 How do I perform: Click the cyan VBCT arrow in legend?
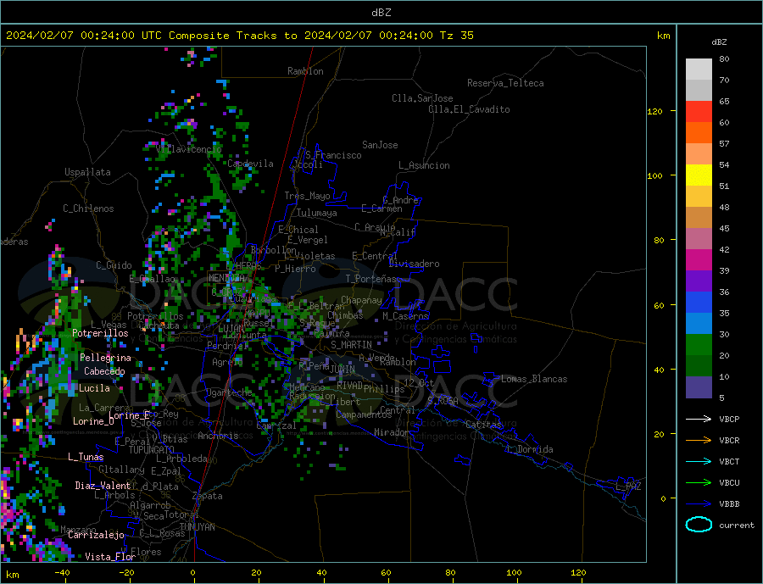[699, 461]
